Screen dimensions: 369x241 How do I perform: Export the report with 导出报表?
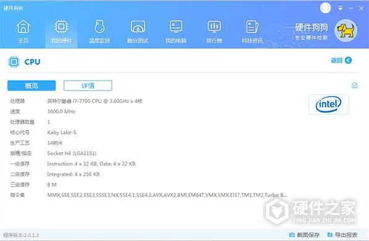tap(342, 235)
